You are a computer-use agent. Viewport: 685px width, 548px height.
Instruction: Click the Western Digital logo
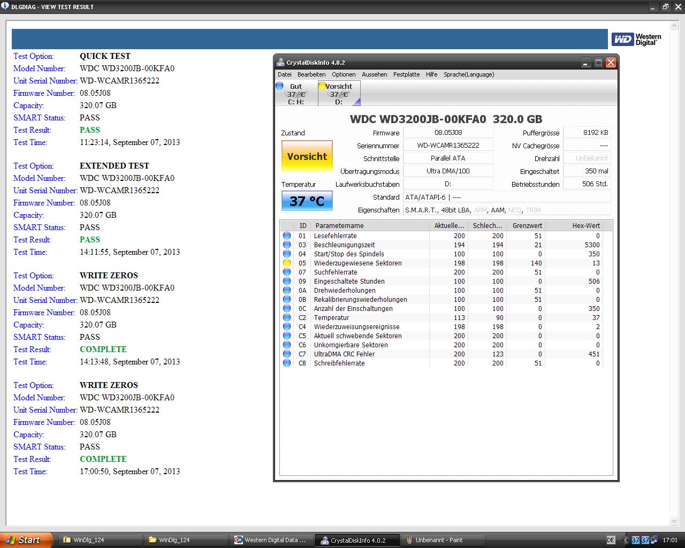[x=637, y=39]
